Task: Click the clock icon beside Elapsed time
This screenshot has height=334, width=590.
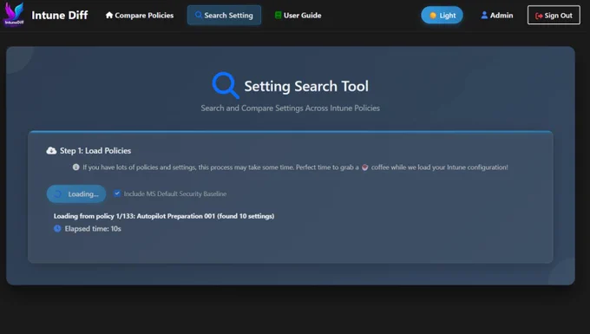Action: (57, 229)
